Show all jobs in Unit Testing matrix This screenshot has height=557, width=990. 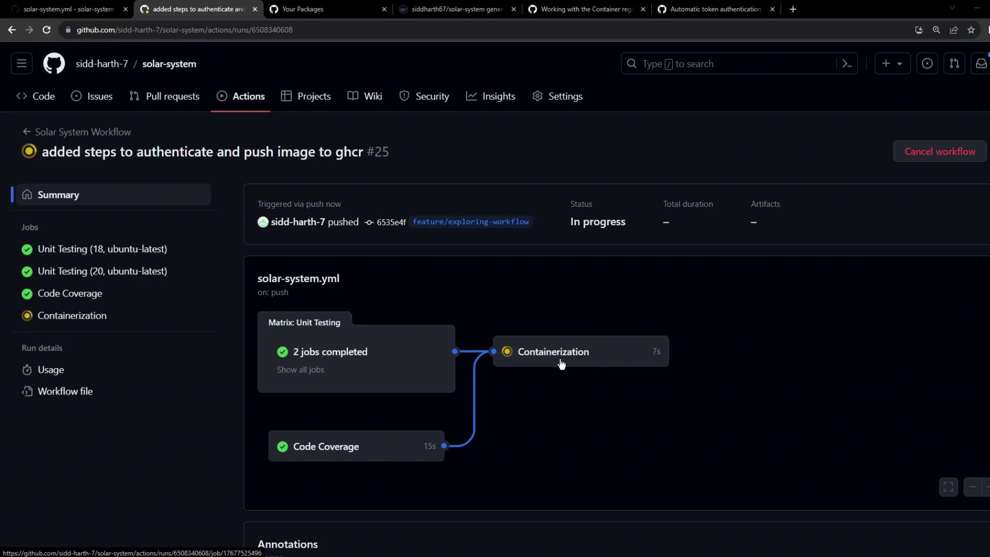pos(300,370)
